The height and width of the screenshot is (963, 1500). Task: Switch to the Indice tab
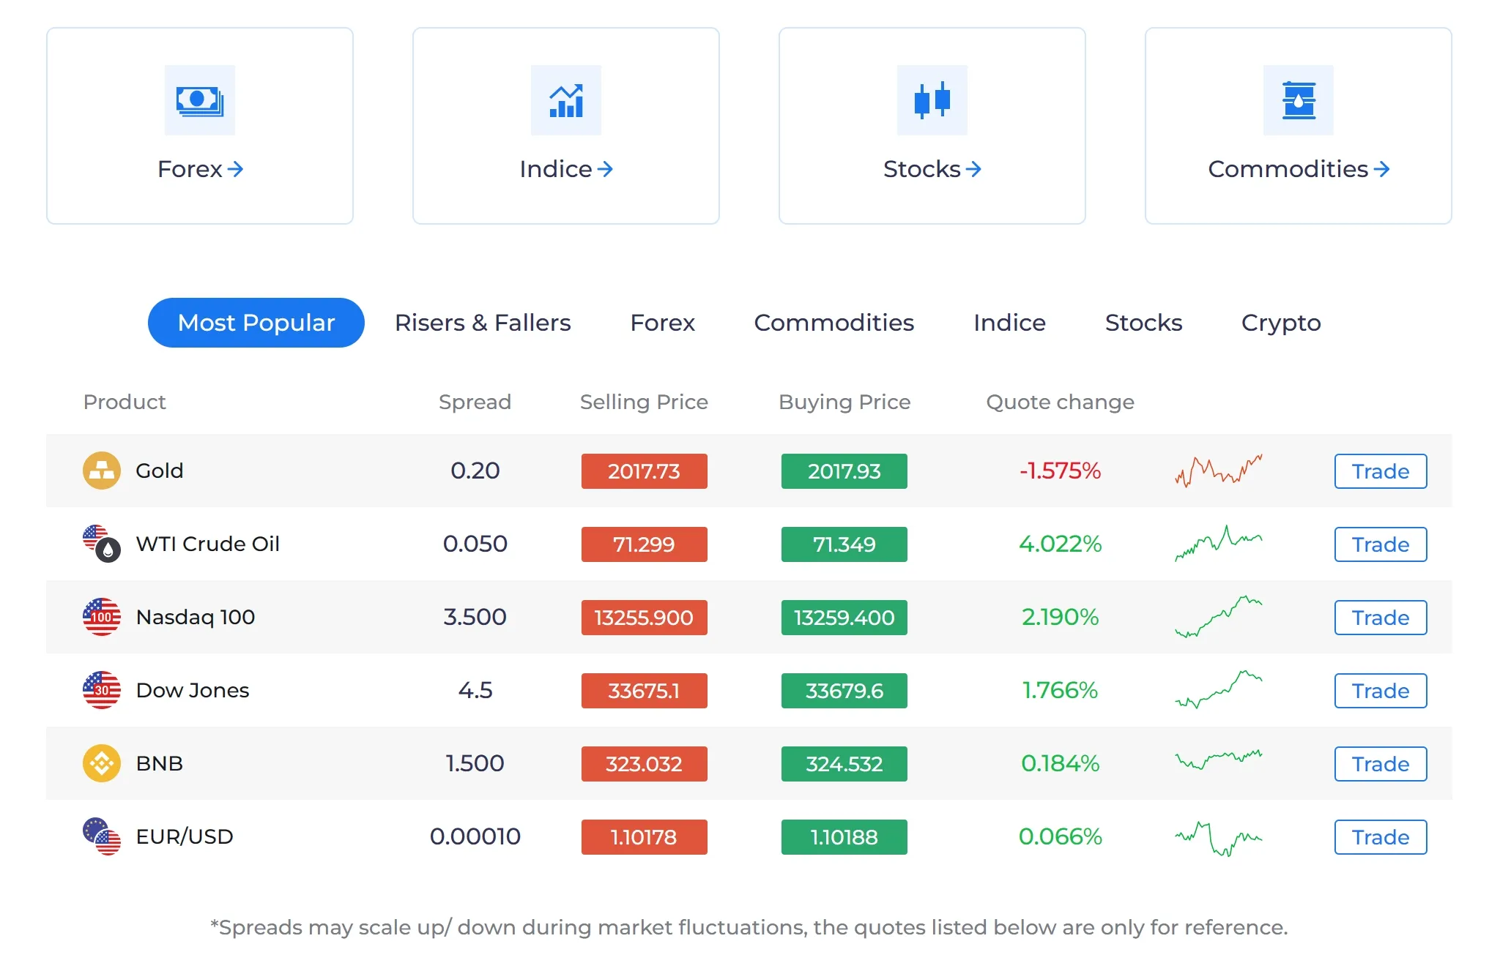pyautogui.click(x=1009, y=323)
